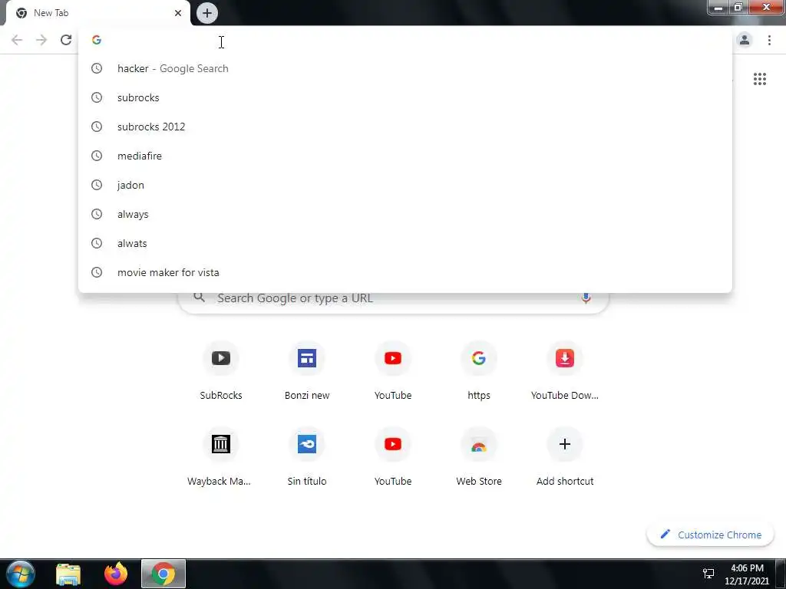Viewport: 786px width, 589px height.
Task: Click the network icon in the system tray
Action: pos(708,574)
